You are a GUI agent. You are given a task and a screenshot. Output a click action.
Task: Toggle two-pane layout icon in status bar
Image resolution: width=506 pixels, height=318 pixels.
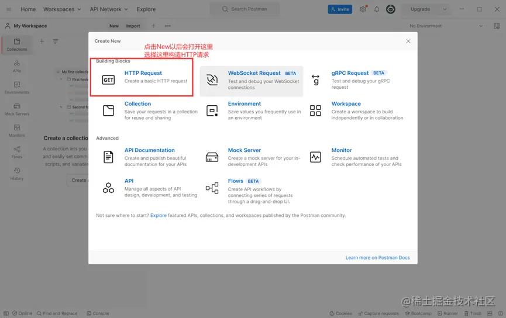(x=490, y=313)
